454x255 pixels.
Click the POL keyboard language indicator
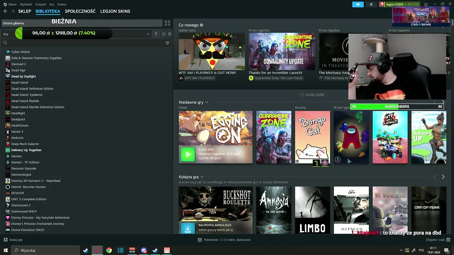(x=421, y=250)
